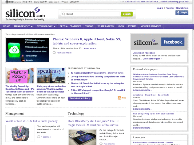
Task: Click comment bubble icon beside Post a comment
Action: [54, 53]
